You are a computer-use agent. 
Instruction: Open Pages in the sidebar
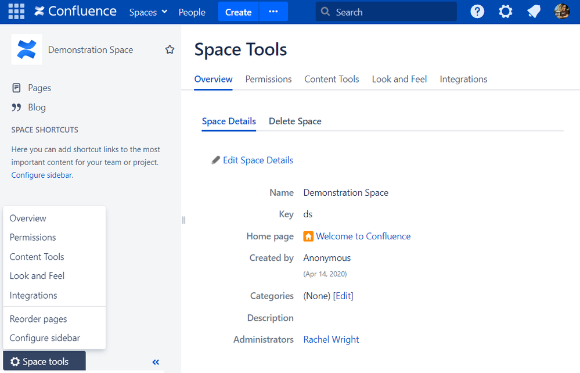[39, 88]
